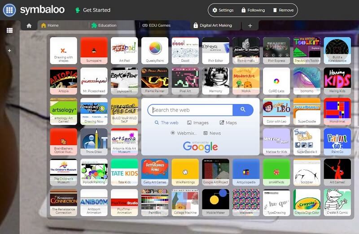Open the Pollock Painting tile
Screen dimensions: 359x234
(94, 172)
